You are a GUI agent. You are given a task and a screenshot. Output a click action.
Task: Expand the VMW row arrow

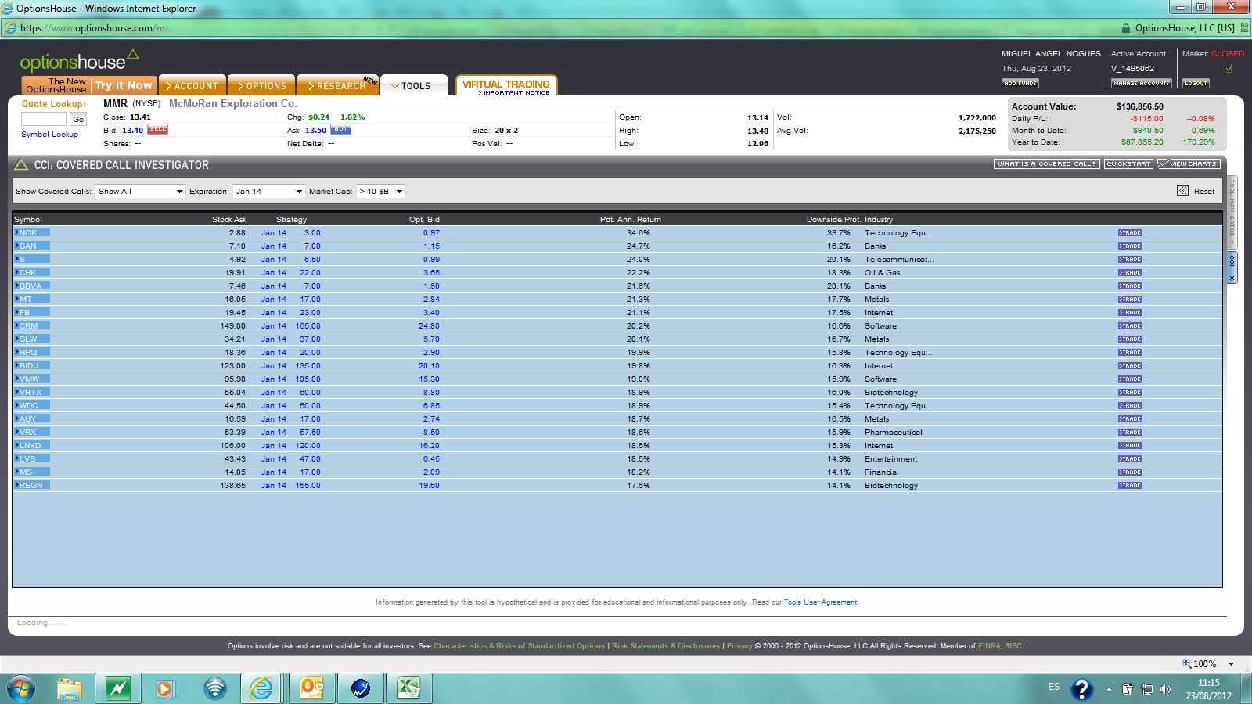[x=16, y=379]
